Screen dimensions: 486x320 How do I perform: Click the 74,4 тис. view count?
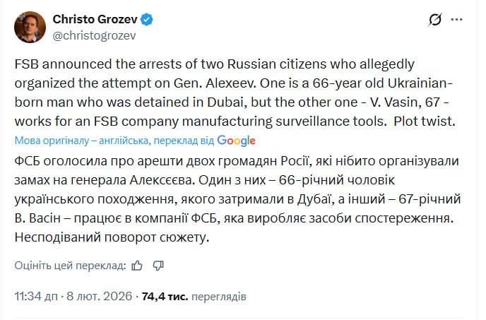pyautogui.click(x=165, y=296)
